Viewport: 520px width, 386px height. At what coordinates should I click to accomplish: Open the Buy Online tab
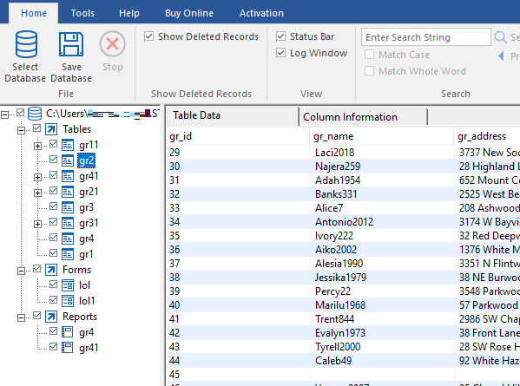tap(189, 13)
